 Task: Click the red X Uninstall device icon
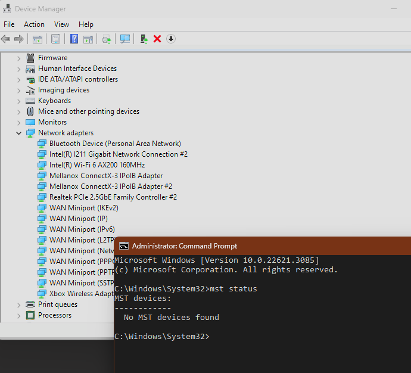[157, 39]
